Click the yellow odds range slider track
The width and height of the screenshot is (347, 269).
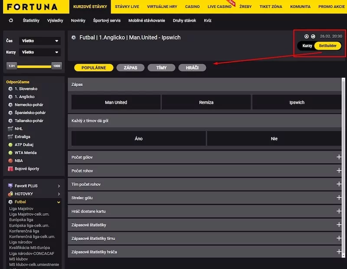pyautogui.click(x=34, y=67)
